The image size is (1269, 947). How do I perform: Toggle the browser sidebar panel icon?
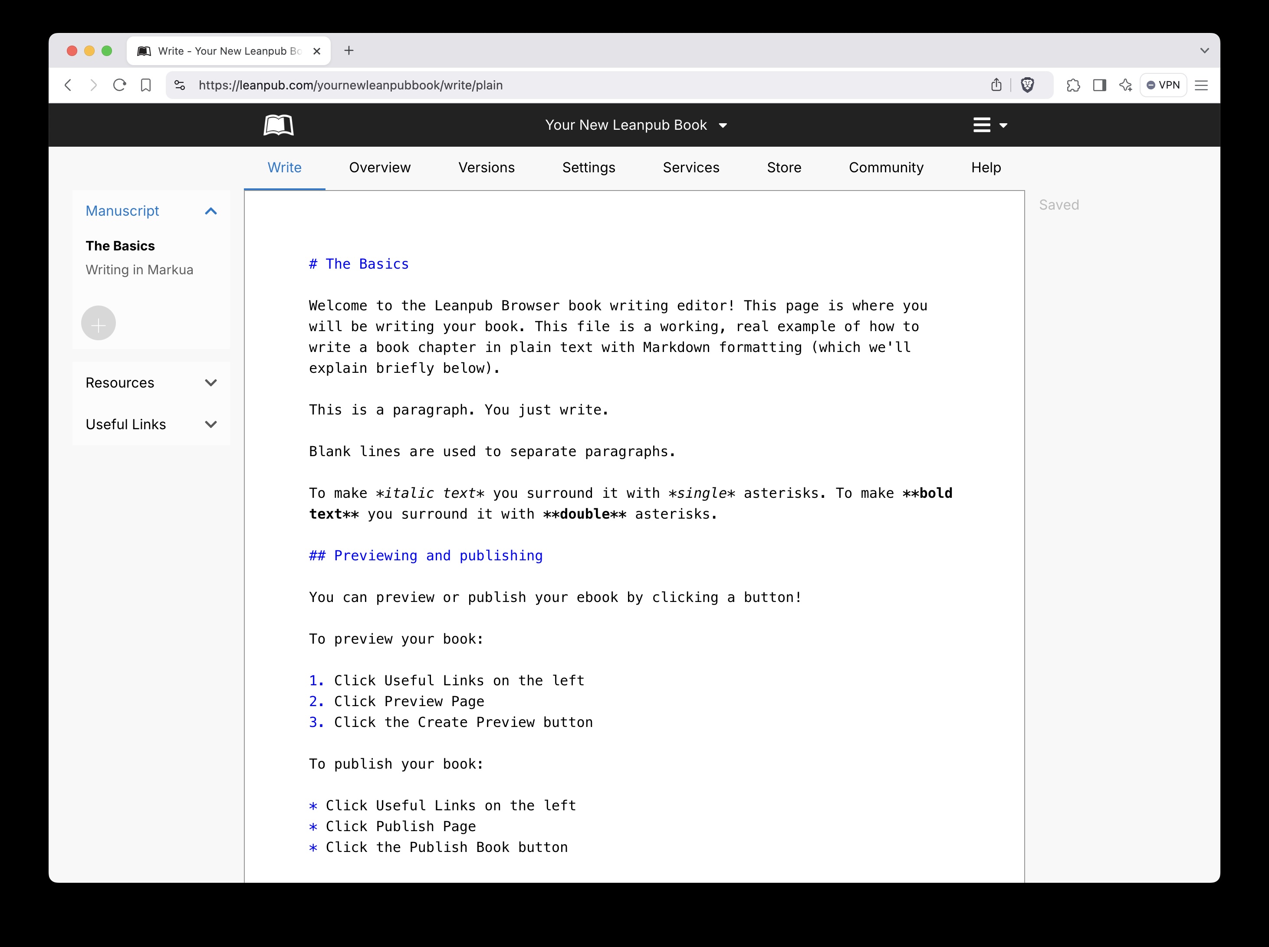coord(1099,85)
